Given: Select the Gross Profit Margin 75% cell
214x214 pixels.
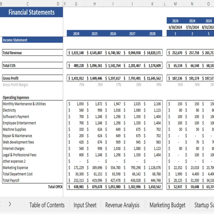Looking at the screenshot, I should coord(82,85).
